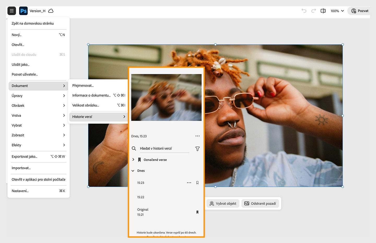The image size is (376, 243).
Task: Select Přejmenovat... in Dokument submenu
Action: (98, 85)
